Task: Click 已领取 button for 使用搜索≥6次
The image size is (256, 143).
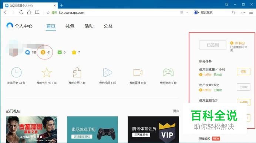Action: pos(243,87)
